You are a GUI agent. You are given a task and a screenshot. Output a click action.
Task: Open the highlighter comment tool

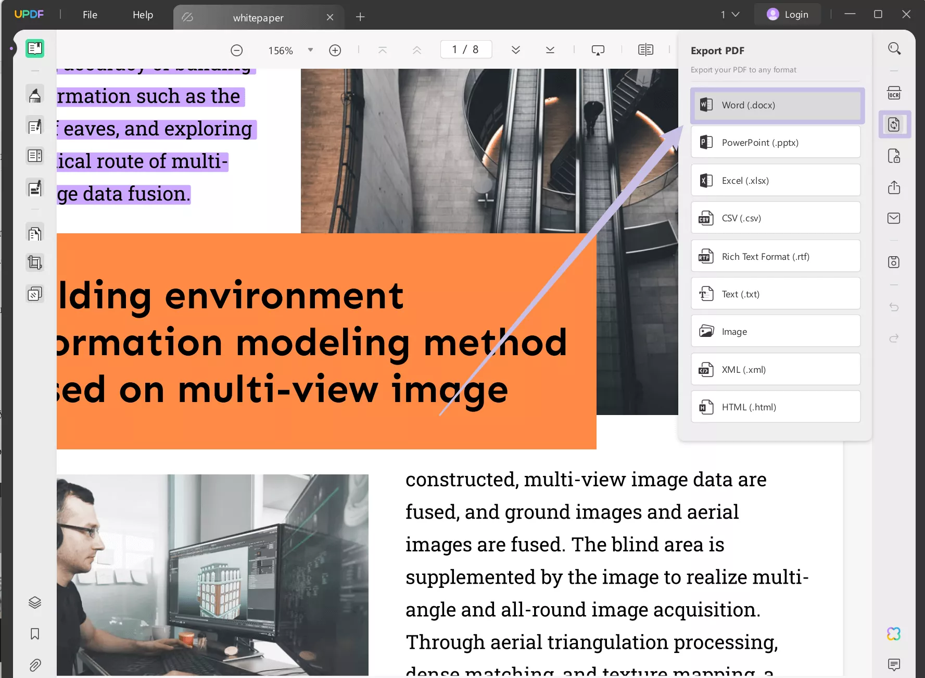[x=35, y=95]
